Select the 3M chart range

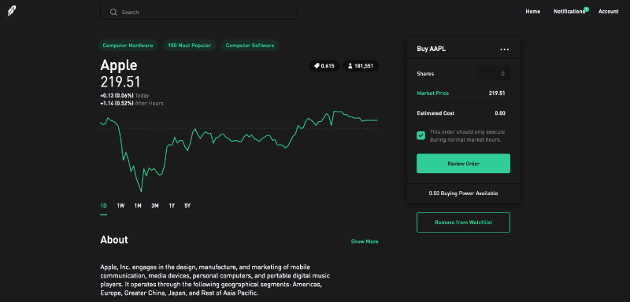click(155, 206)
